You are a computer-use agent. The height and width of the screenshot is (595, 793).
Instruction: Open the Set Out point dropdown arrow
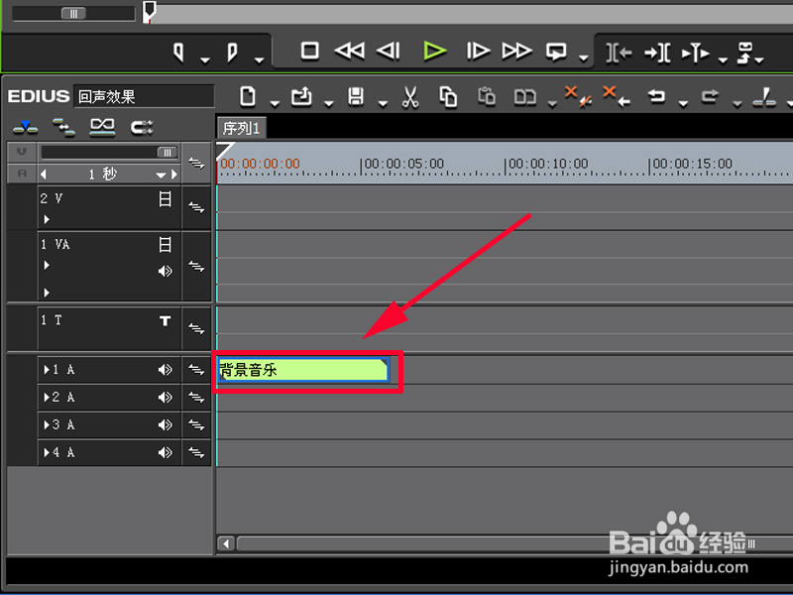[x=259, y=60]
